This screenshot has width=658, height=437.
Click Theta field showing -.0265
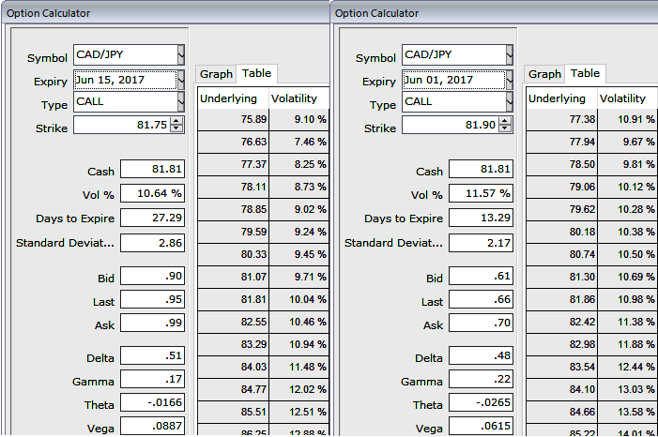(x=481, y=402)
